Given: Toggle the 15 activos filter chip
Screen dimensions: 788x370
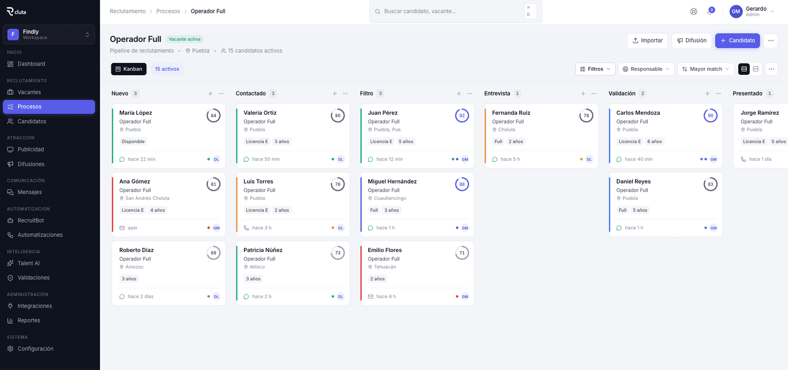Looking at the screenshot, I should pyautogui.click(x=167, y=69).
